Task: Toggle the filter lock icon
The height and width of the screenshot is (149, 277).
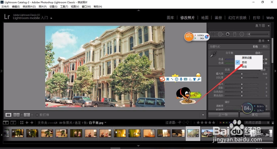Action: [x=273, y=122]
